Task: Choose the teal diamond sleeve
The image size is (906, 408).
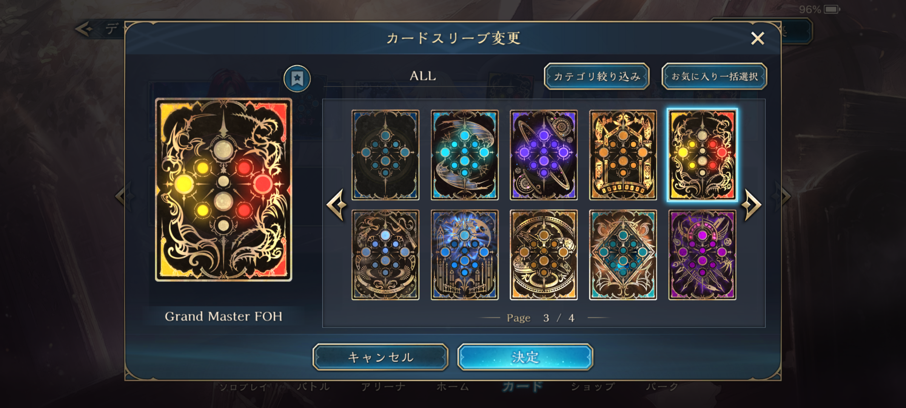Action: pyautogui.click(x=623, y=255)
